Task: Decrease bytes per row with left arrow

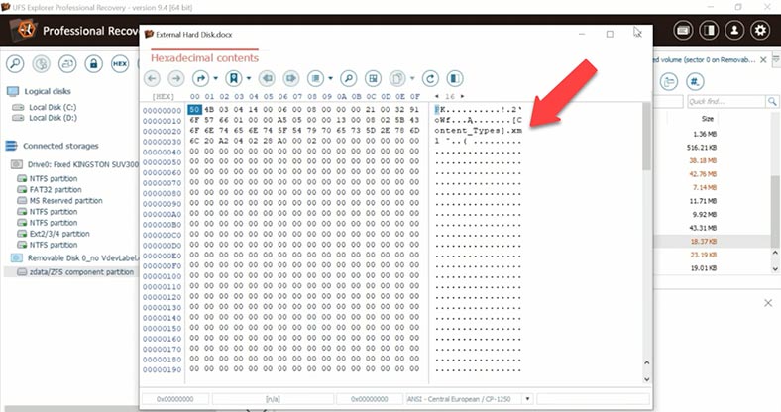Action: tap(437, 96)
